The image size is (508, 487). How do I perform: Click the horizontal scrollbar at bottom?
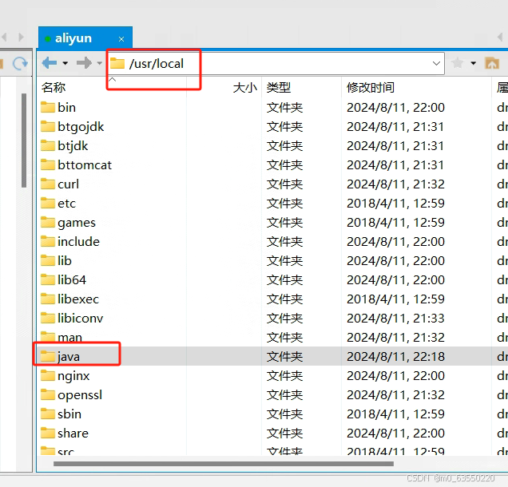pyautogui.click(x=224, y=463)
